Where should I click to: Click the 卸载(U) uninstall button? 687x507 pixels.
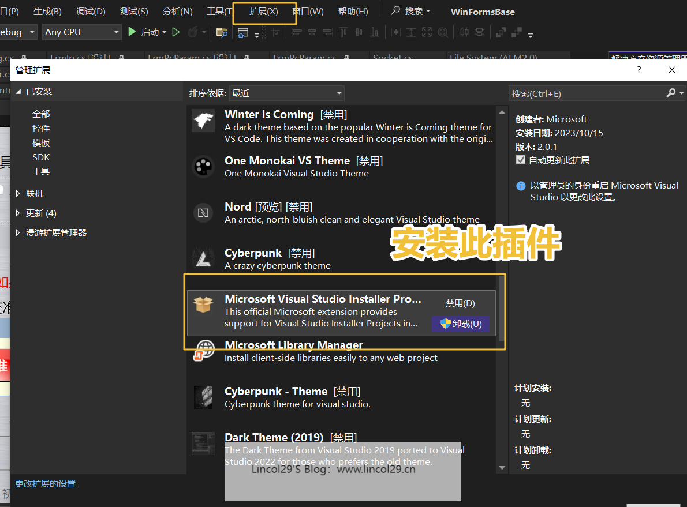(460, 324)
